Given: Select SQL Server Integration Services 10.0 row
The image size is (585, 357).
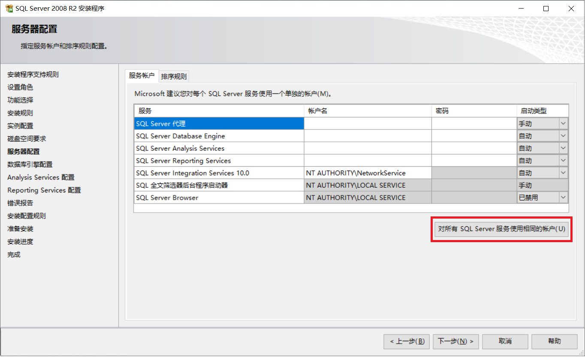Looking at the screenshot, I should point(219,173).
